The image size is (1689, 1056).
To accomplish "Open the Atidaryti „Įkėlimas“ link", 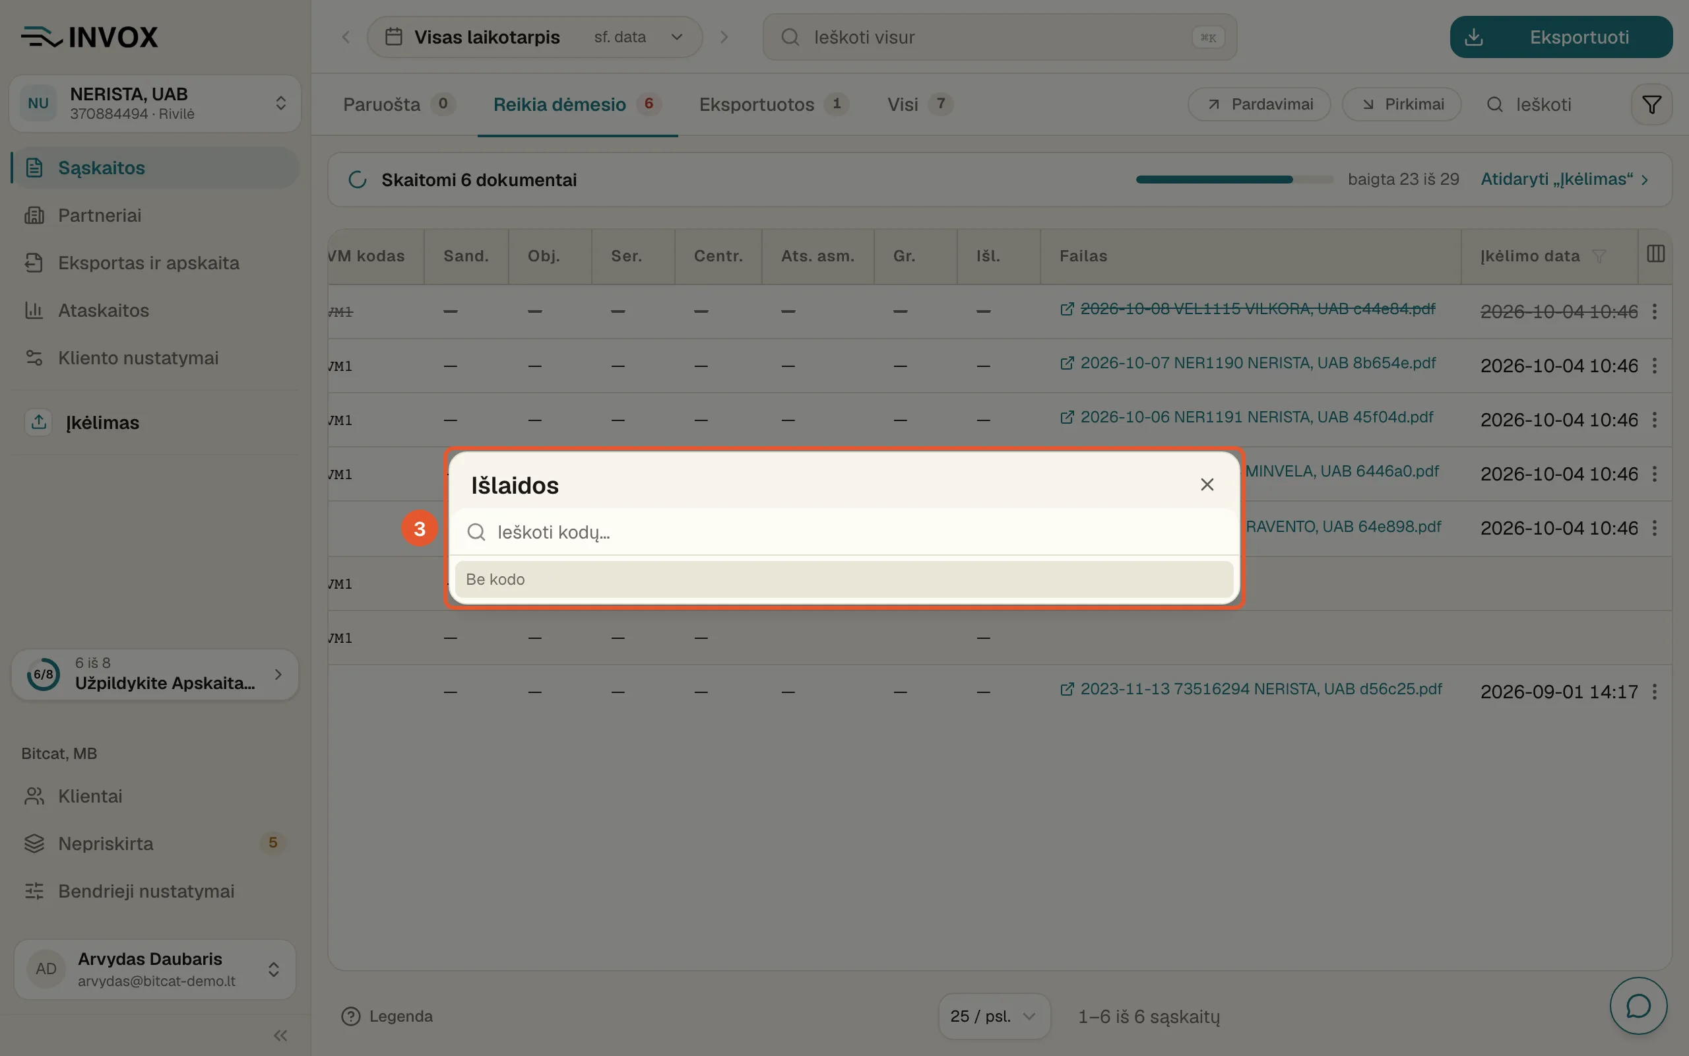I will (1565, 180).
